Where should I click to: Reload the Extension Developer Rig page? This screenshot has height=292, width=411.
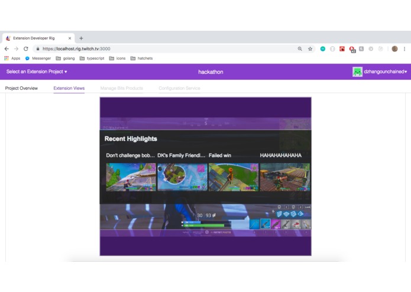[25, 48]
